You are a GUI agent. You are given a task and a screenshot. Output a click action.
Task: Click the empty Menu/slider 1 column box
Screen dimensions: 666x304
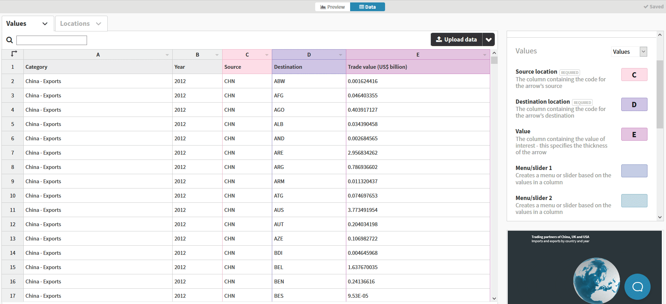[634, 171]
